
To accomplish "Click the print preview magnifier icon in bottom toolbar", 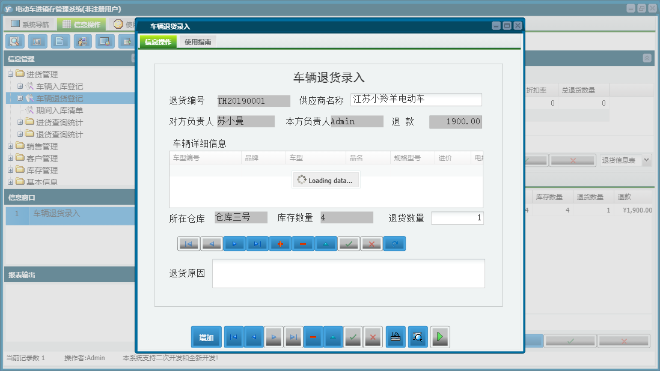I will coord(418,337).
